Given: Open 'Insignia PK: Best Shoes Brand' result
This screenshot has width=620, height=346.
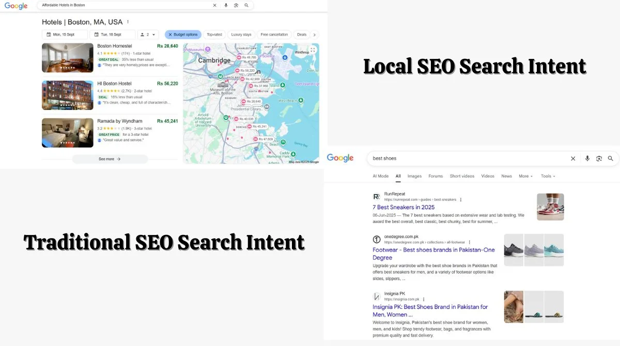Looking at the screenshot, I should [430, 310].
